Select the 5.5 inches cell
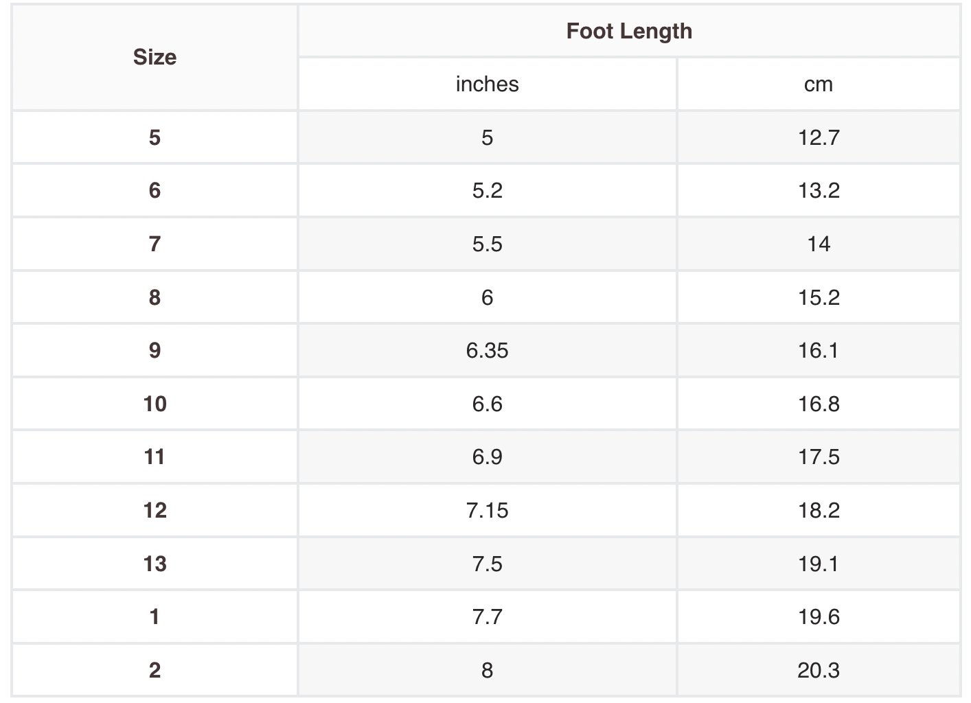Image resolution: width=971 pixels, height=703 pixels. pyautogui.click(x=487, y=244)
